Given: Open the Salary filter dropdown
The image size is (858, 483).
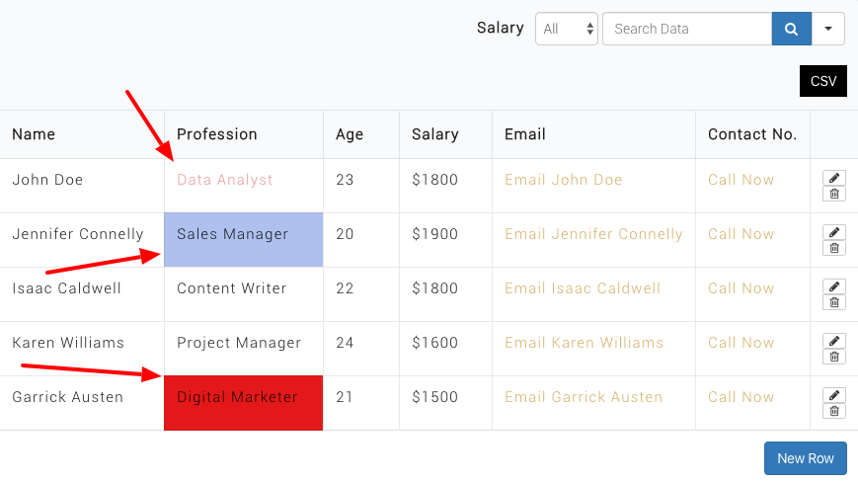Looking at the screenshot, I should [x=567, y=29].
